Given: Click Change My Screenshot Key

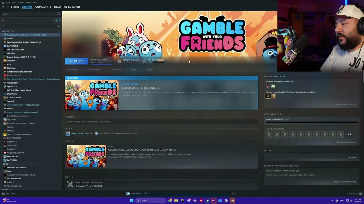Looking at the screenshot, I should 344,182.
